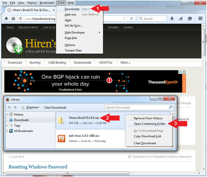Viewport: 207px width, 177px height.
Task: Click the Reload page icon
Action: 132,19
